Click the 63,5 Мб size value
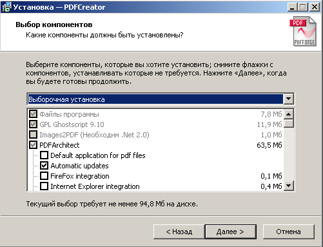 tap(269, 145)
